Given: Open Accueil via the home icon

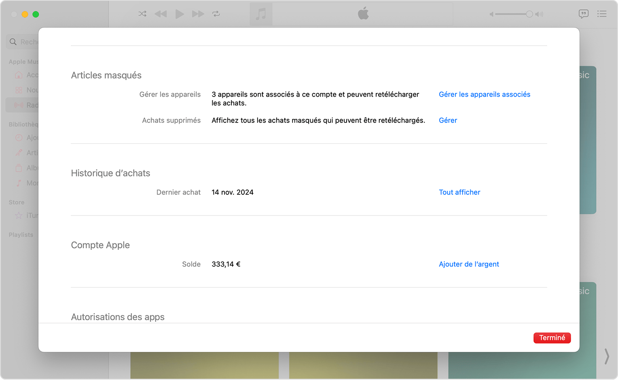Looking at the screenshot, I should [x=19, y=75].
